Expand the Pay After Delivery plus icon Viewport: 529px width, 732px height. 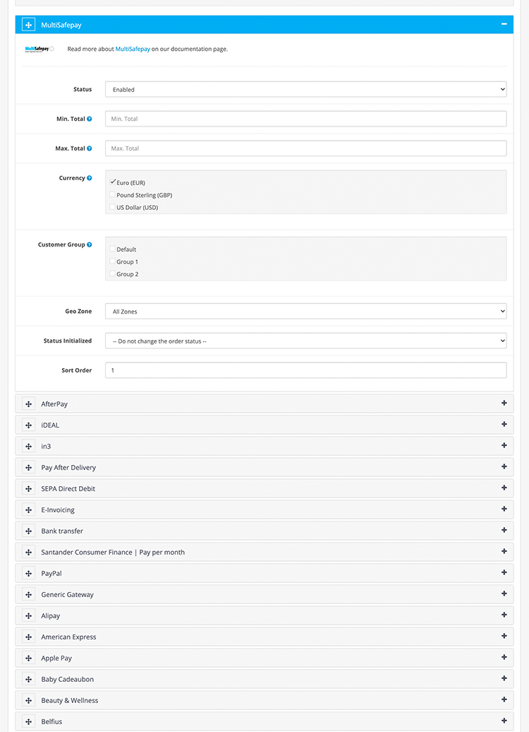pyautogui.click(x=504, y=466)
